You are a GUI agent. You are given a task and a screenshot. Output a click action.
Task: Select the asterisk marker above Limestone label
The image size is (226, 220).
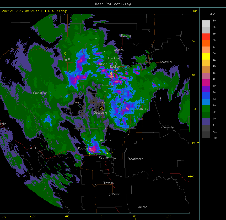(40, 90)
